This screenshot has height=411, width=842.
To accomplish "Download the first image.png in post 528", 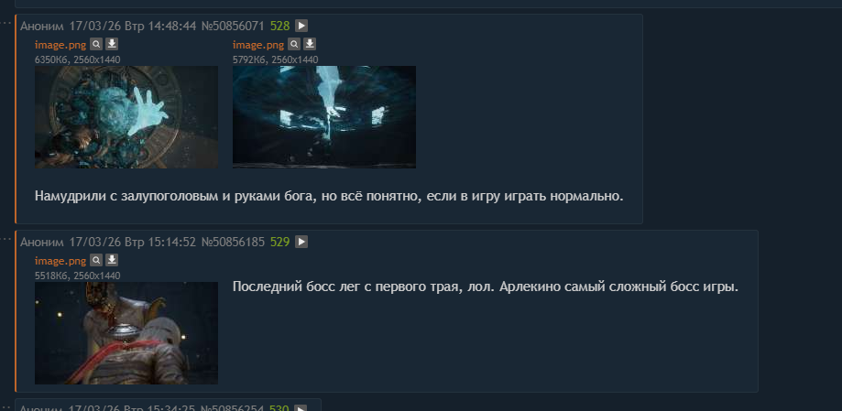I will point(112,44).
